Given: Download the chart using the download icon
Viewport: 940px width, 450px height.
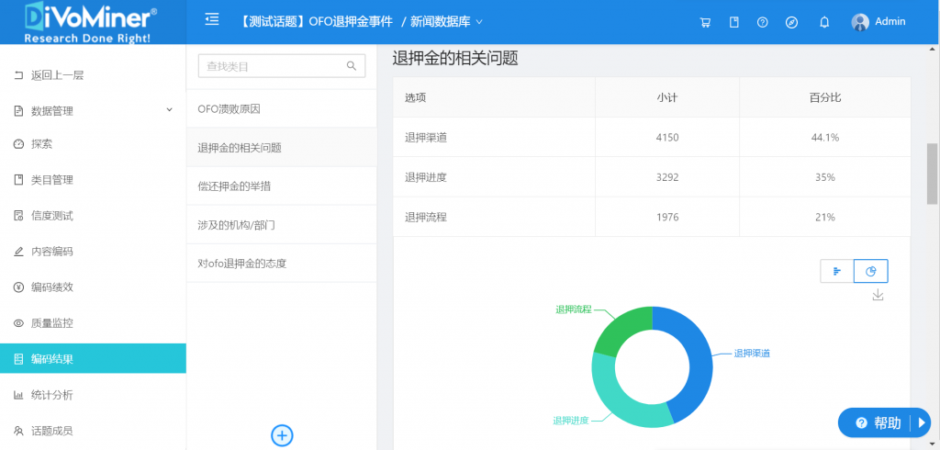Looking at the screenshot, I should coord(878,295).
